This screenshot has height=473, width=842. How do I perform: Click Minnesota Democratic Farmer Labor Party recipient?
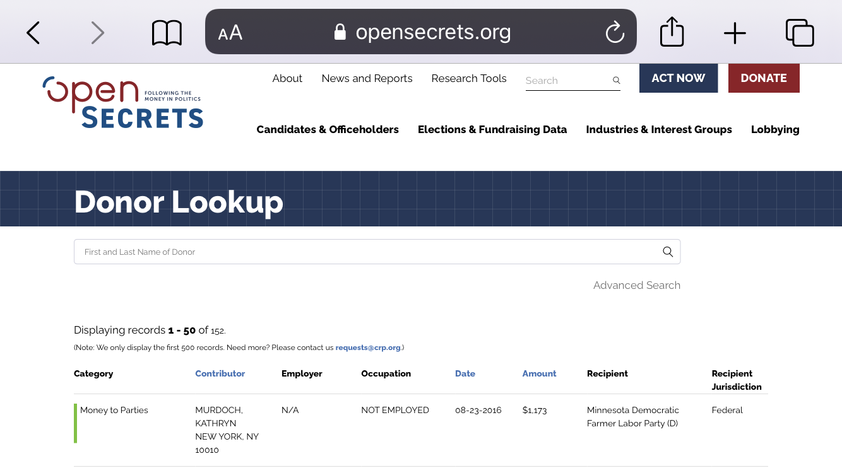[633, 417]
